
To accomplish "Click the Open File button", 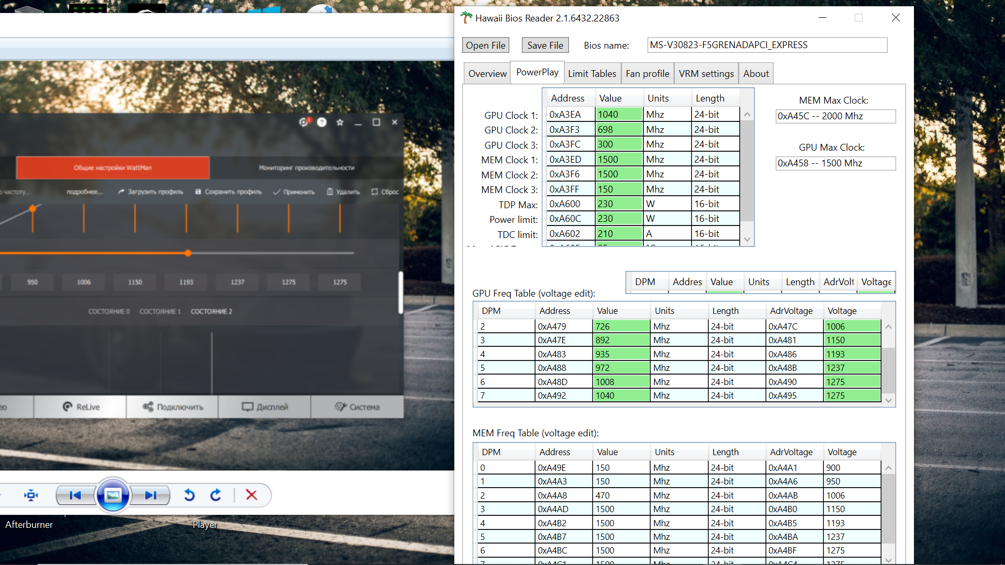I will [485, 46].
